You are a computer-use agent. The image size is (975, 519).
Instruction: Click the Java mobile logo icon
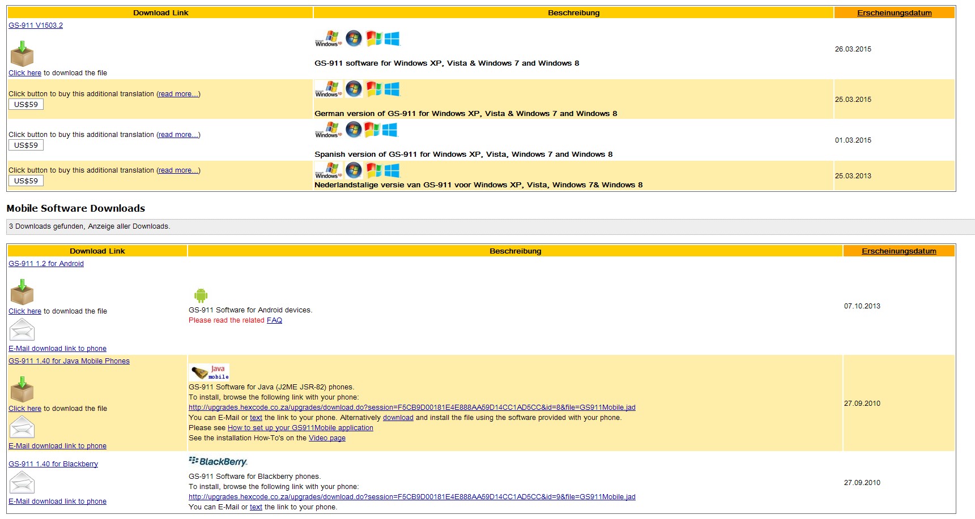[x=209, y=372]
